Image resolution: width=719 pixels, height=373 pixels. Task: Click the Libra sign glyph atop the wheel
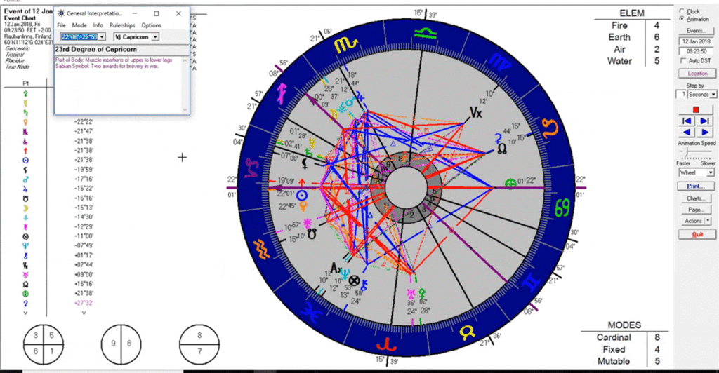426,32
